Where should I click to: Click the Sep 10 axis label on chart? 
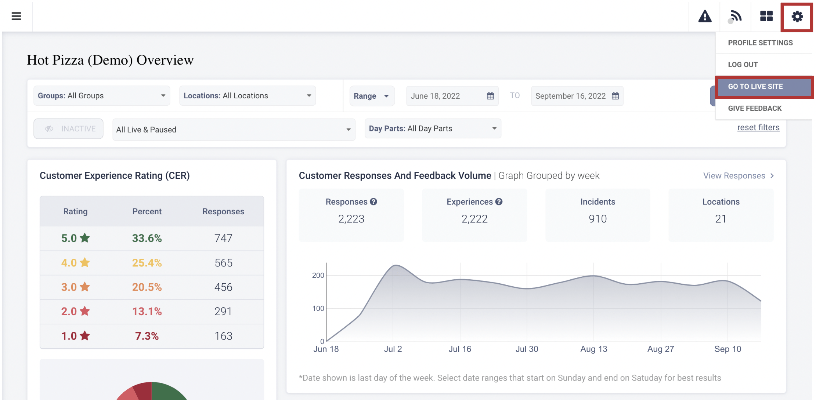click(x=727, y=349)
